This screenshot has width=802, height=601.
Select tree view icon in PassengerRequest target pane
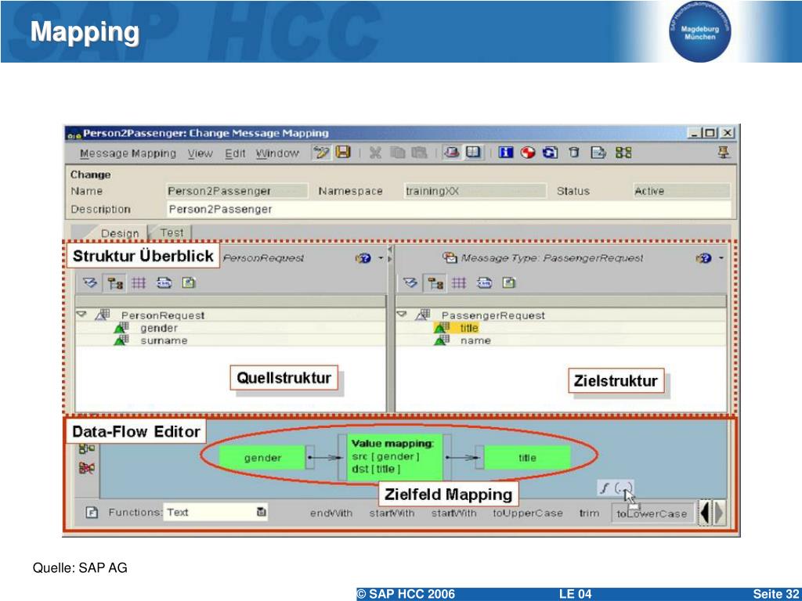pos(435,283)
